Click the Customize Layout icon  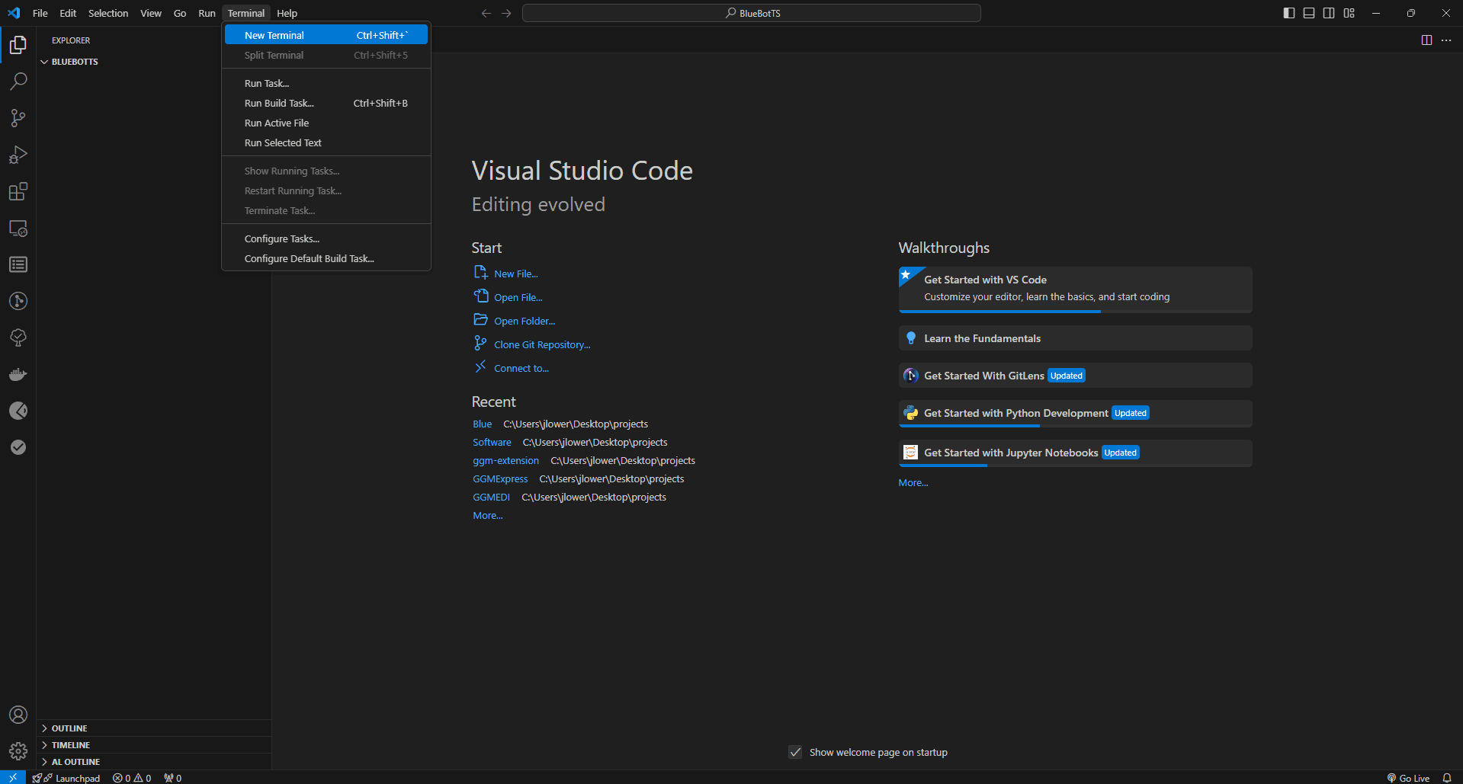(1349, 13)
